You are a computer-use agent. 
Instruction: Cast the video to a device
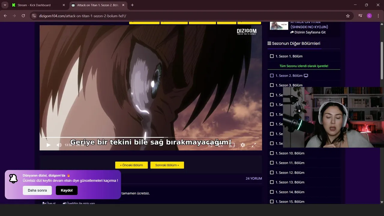tap(232, 145)
